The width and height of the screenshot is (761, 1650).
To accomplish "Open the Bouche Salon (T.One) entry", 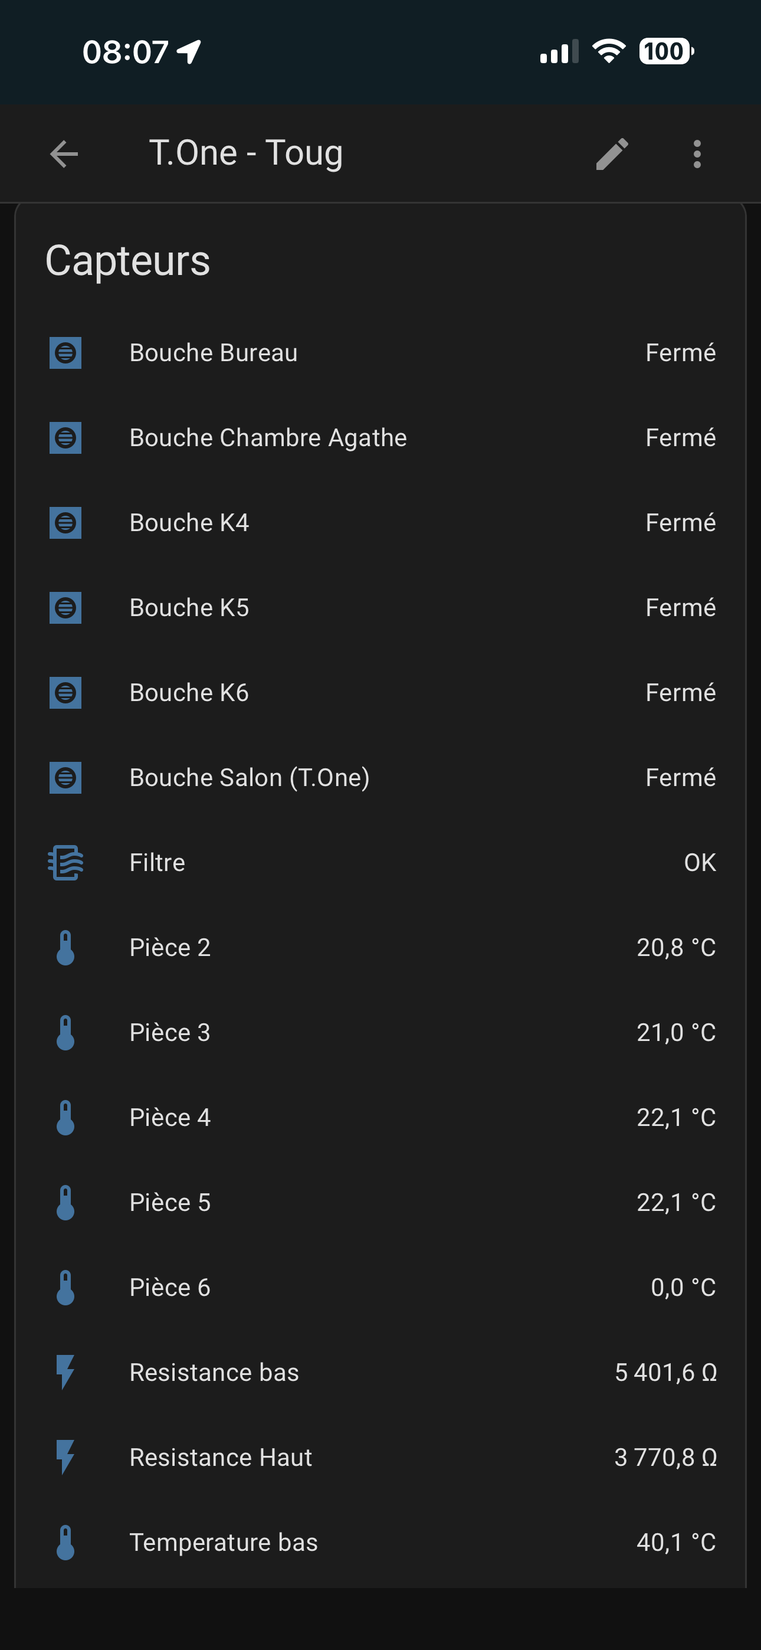I will point(249,778).
